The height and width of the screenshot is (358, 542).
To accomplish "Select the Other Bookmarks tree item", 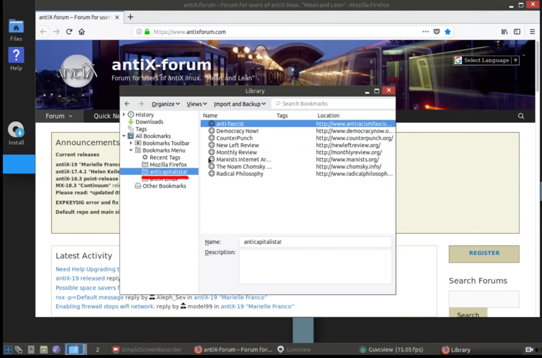I will 164,186.
